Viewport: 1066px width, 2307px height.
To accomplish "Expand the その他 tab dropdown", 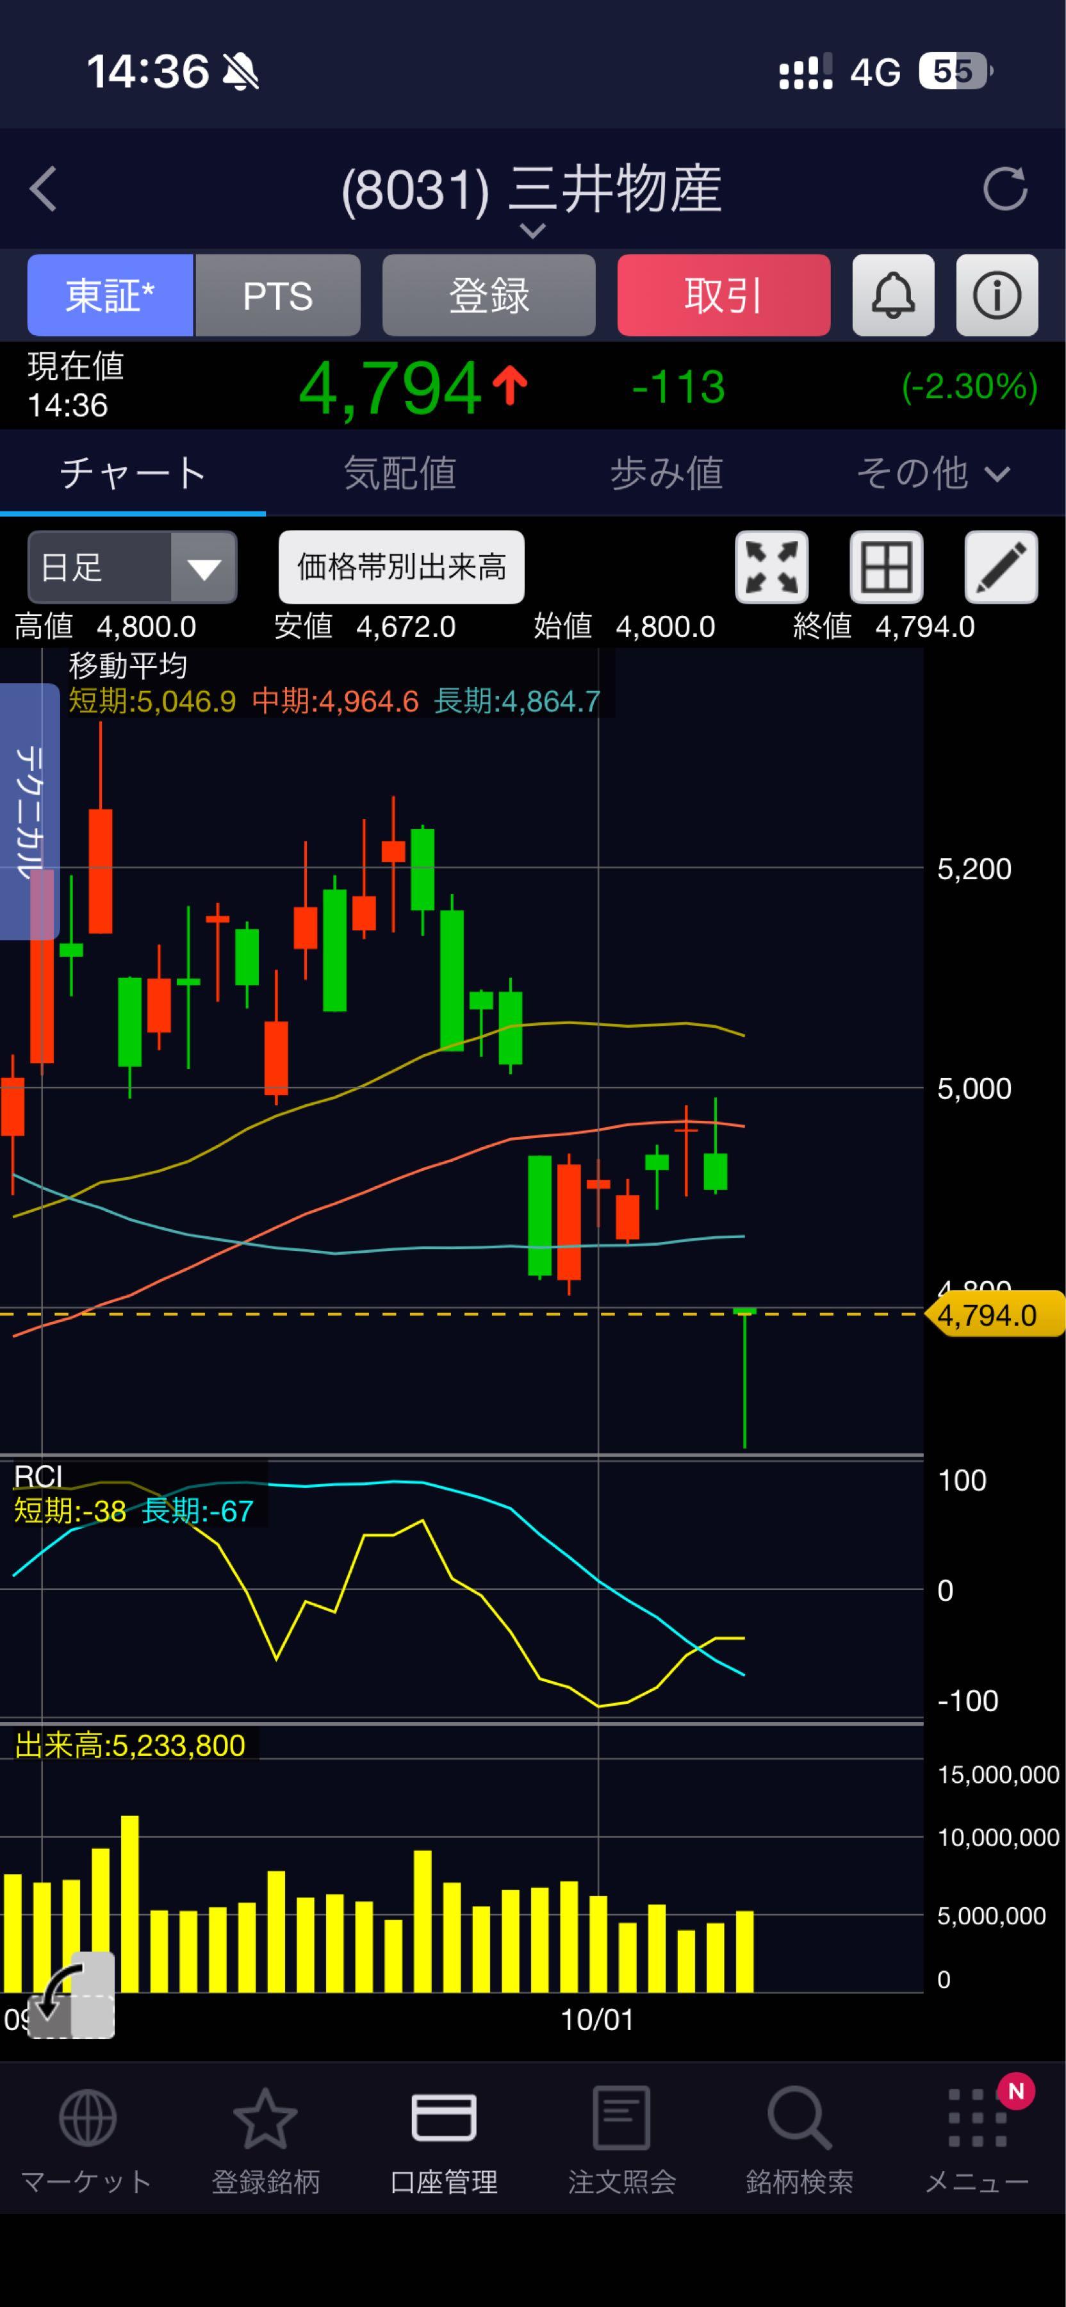I will click(933, 473).
